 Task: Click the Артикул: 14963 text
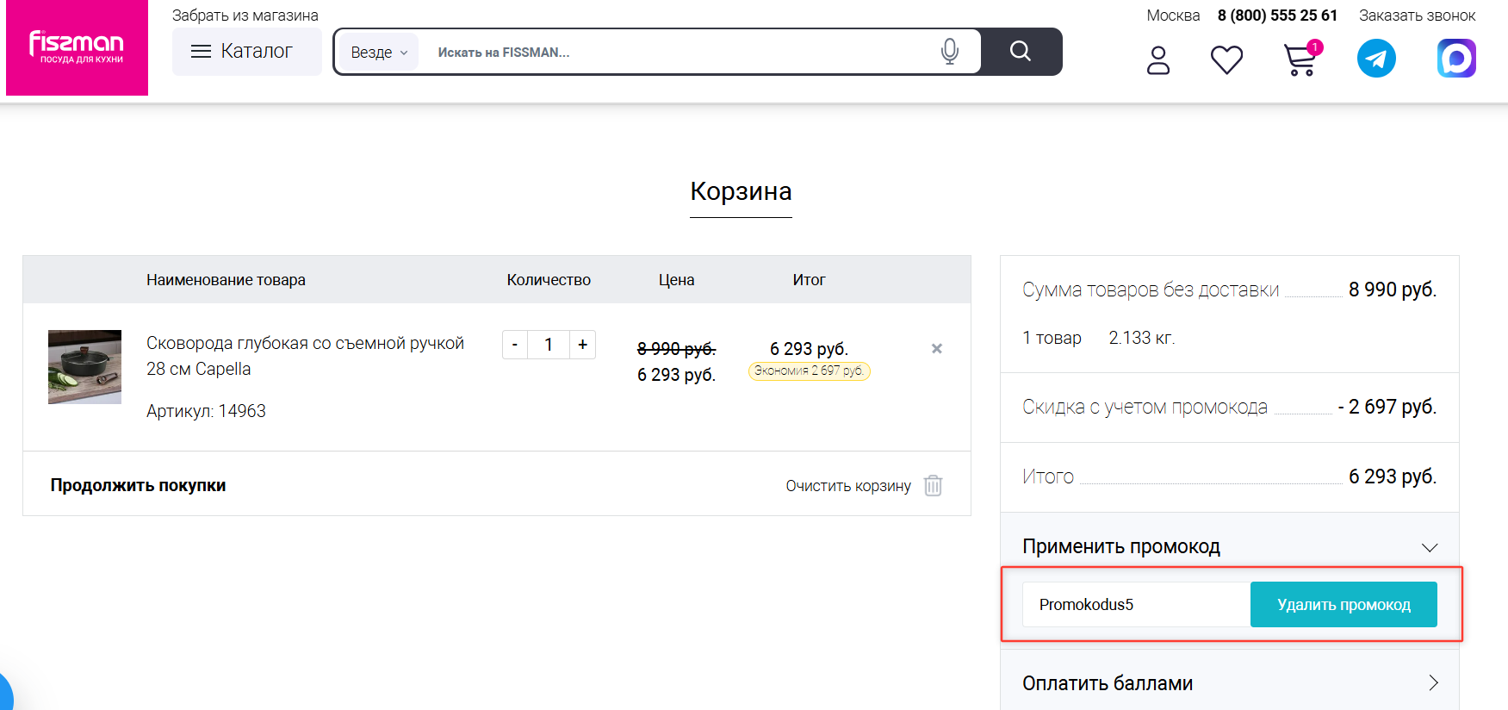coord(206,411)
